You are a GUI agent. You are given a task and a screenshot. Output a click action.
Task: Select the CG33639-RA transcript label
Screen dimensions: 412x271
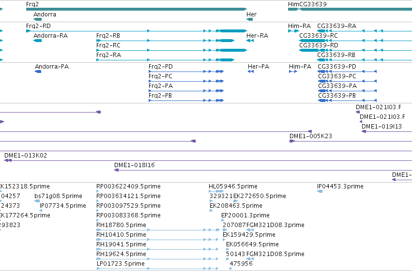coord(336,26)
